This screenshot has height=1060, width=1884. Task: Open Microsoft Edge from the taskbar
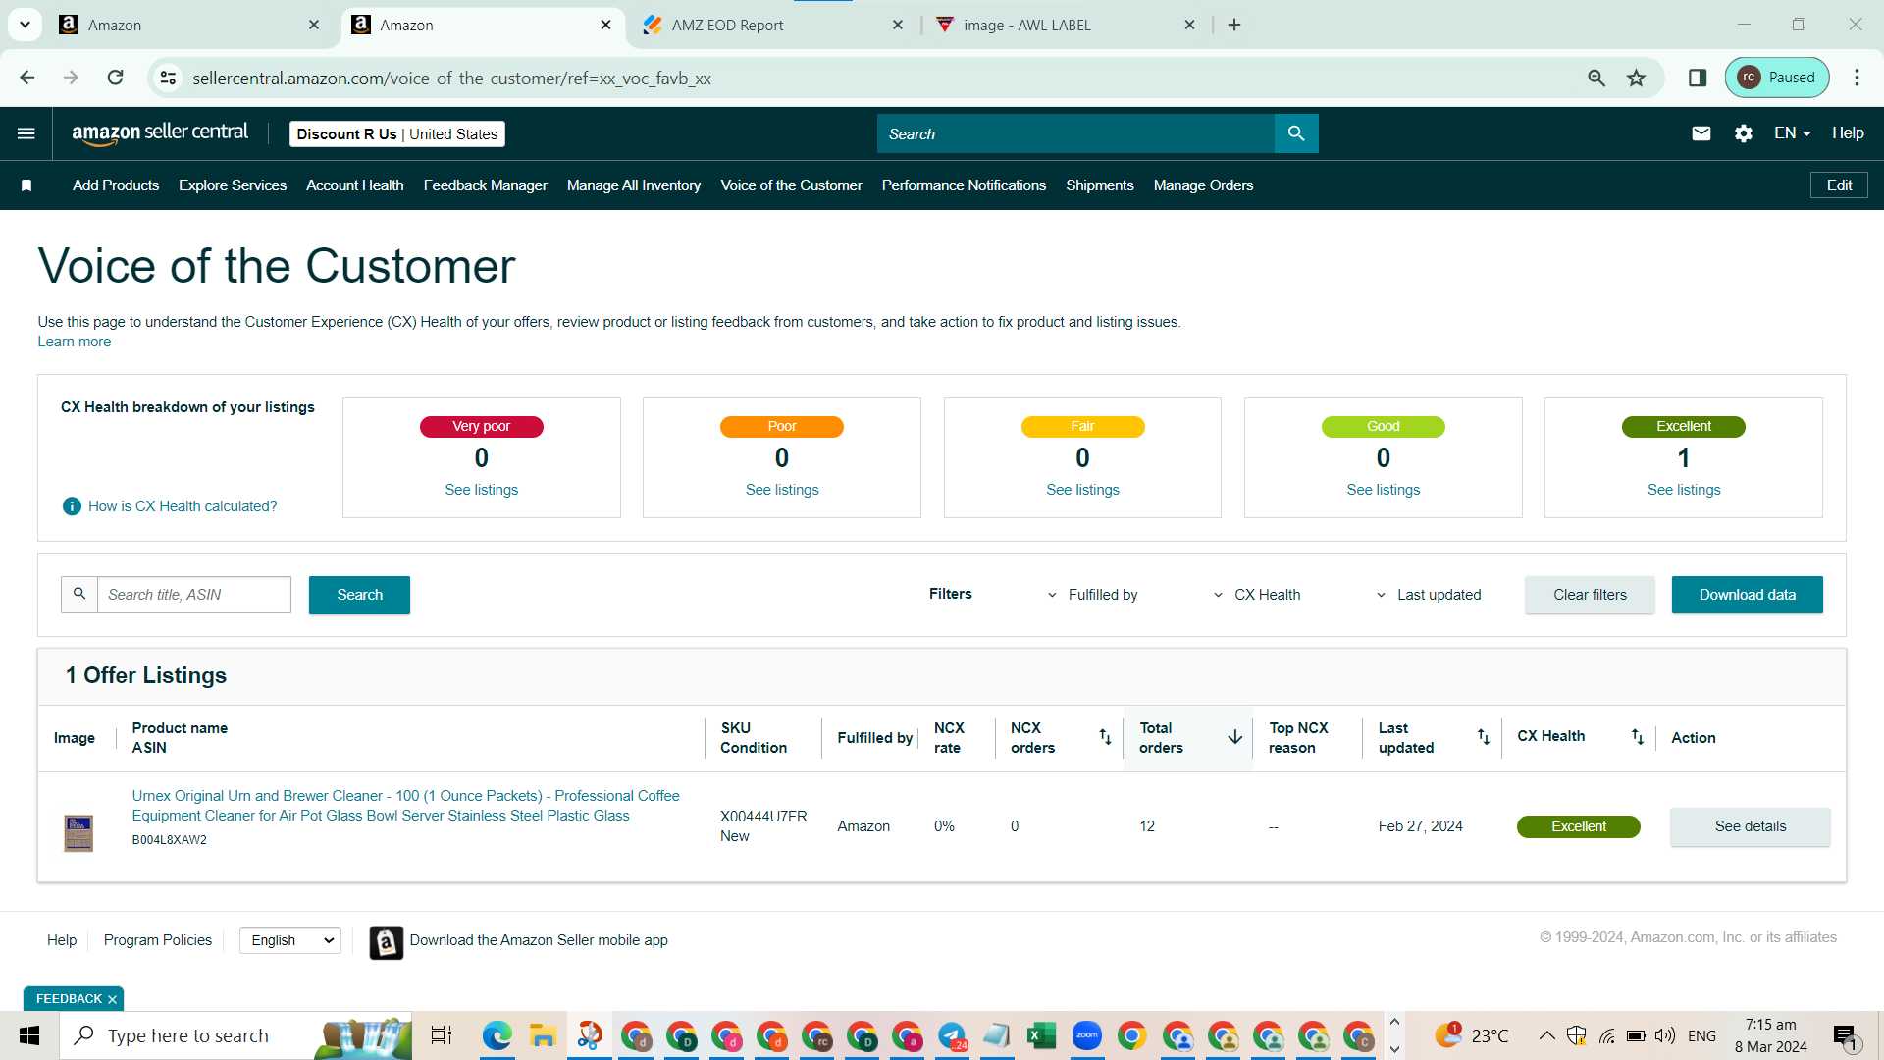click(x=497, y=1035)
